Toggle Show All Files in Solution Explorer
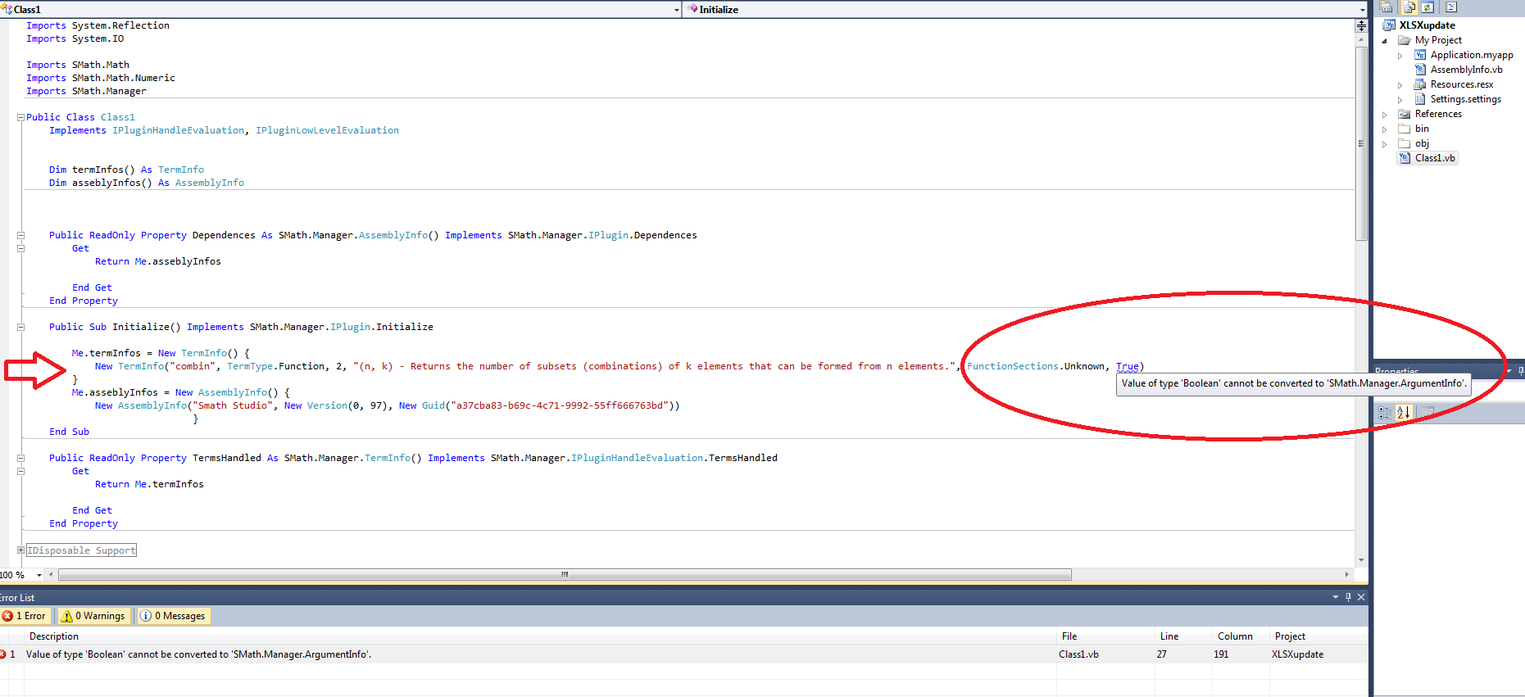This screenshot has width=1525, height=697. click(1409, 7)
